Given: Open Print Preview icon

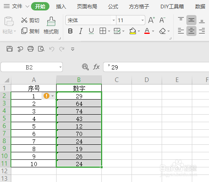Looking at the screenshot, I should [x=41, y=49].
